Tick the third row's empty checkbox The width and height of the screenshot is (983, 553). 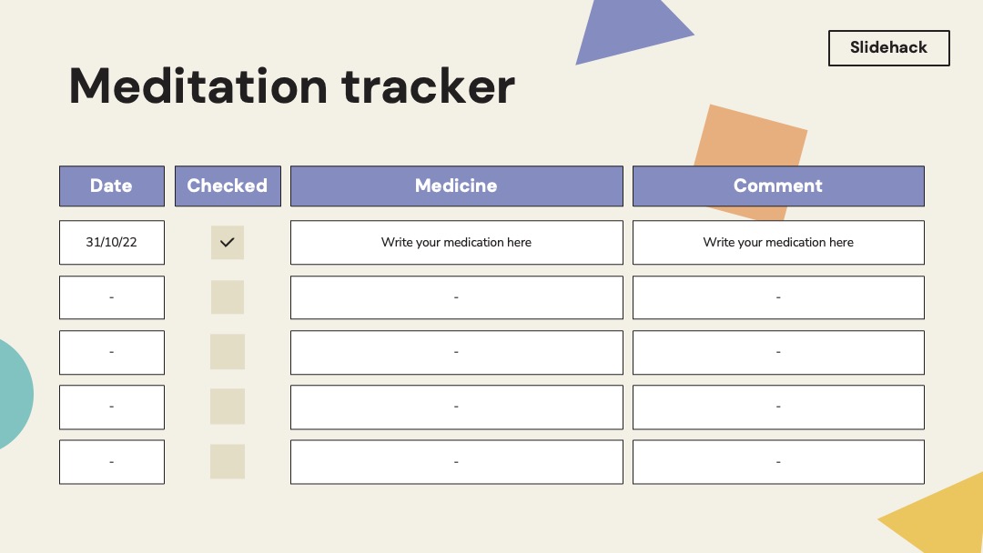(227, 352)
